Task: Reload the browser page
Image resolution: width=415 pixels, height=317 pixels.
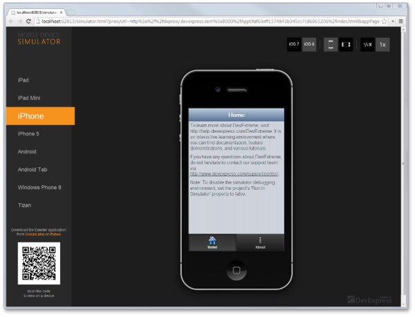Action: [x=28, y=21]
